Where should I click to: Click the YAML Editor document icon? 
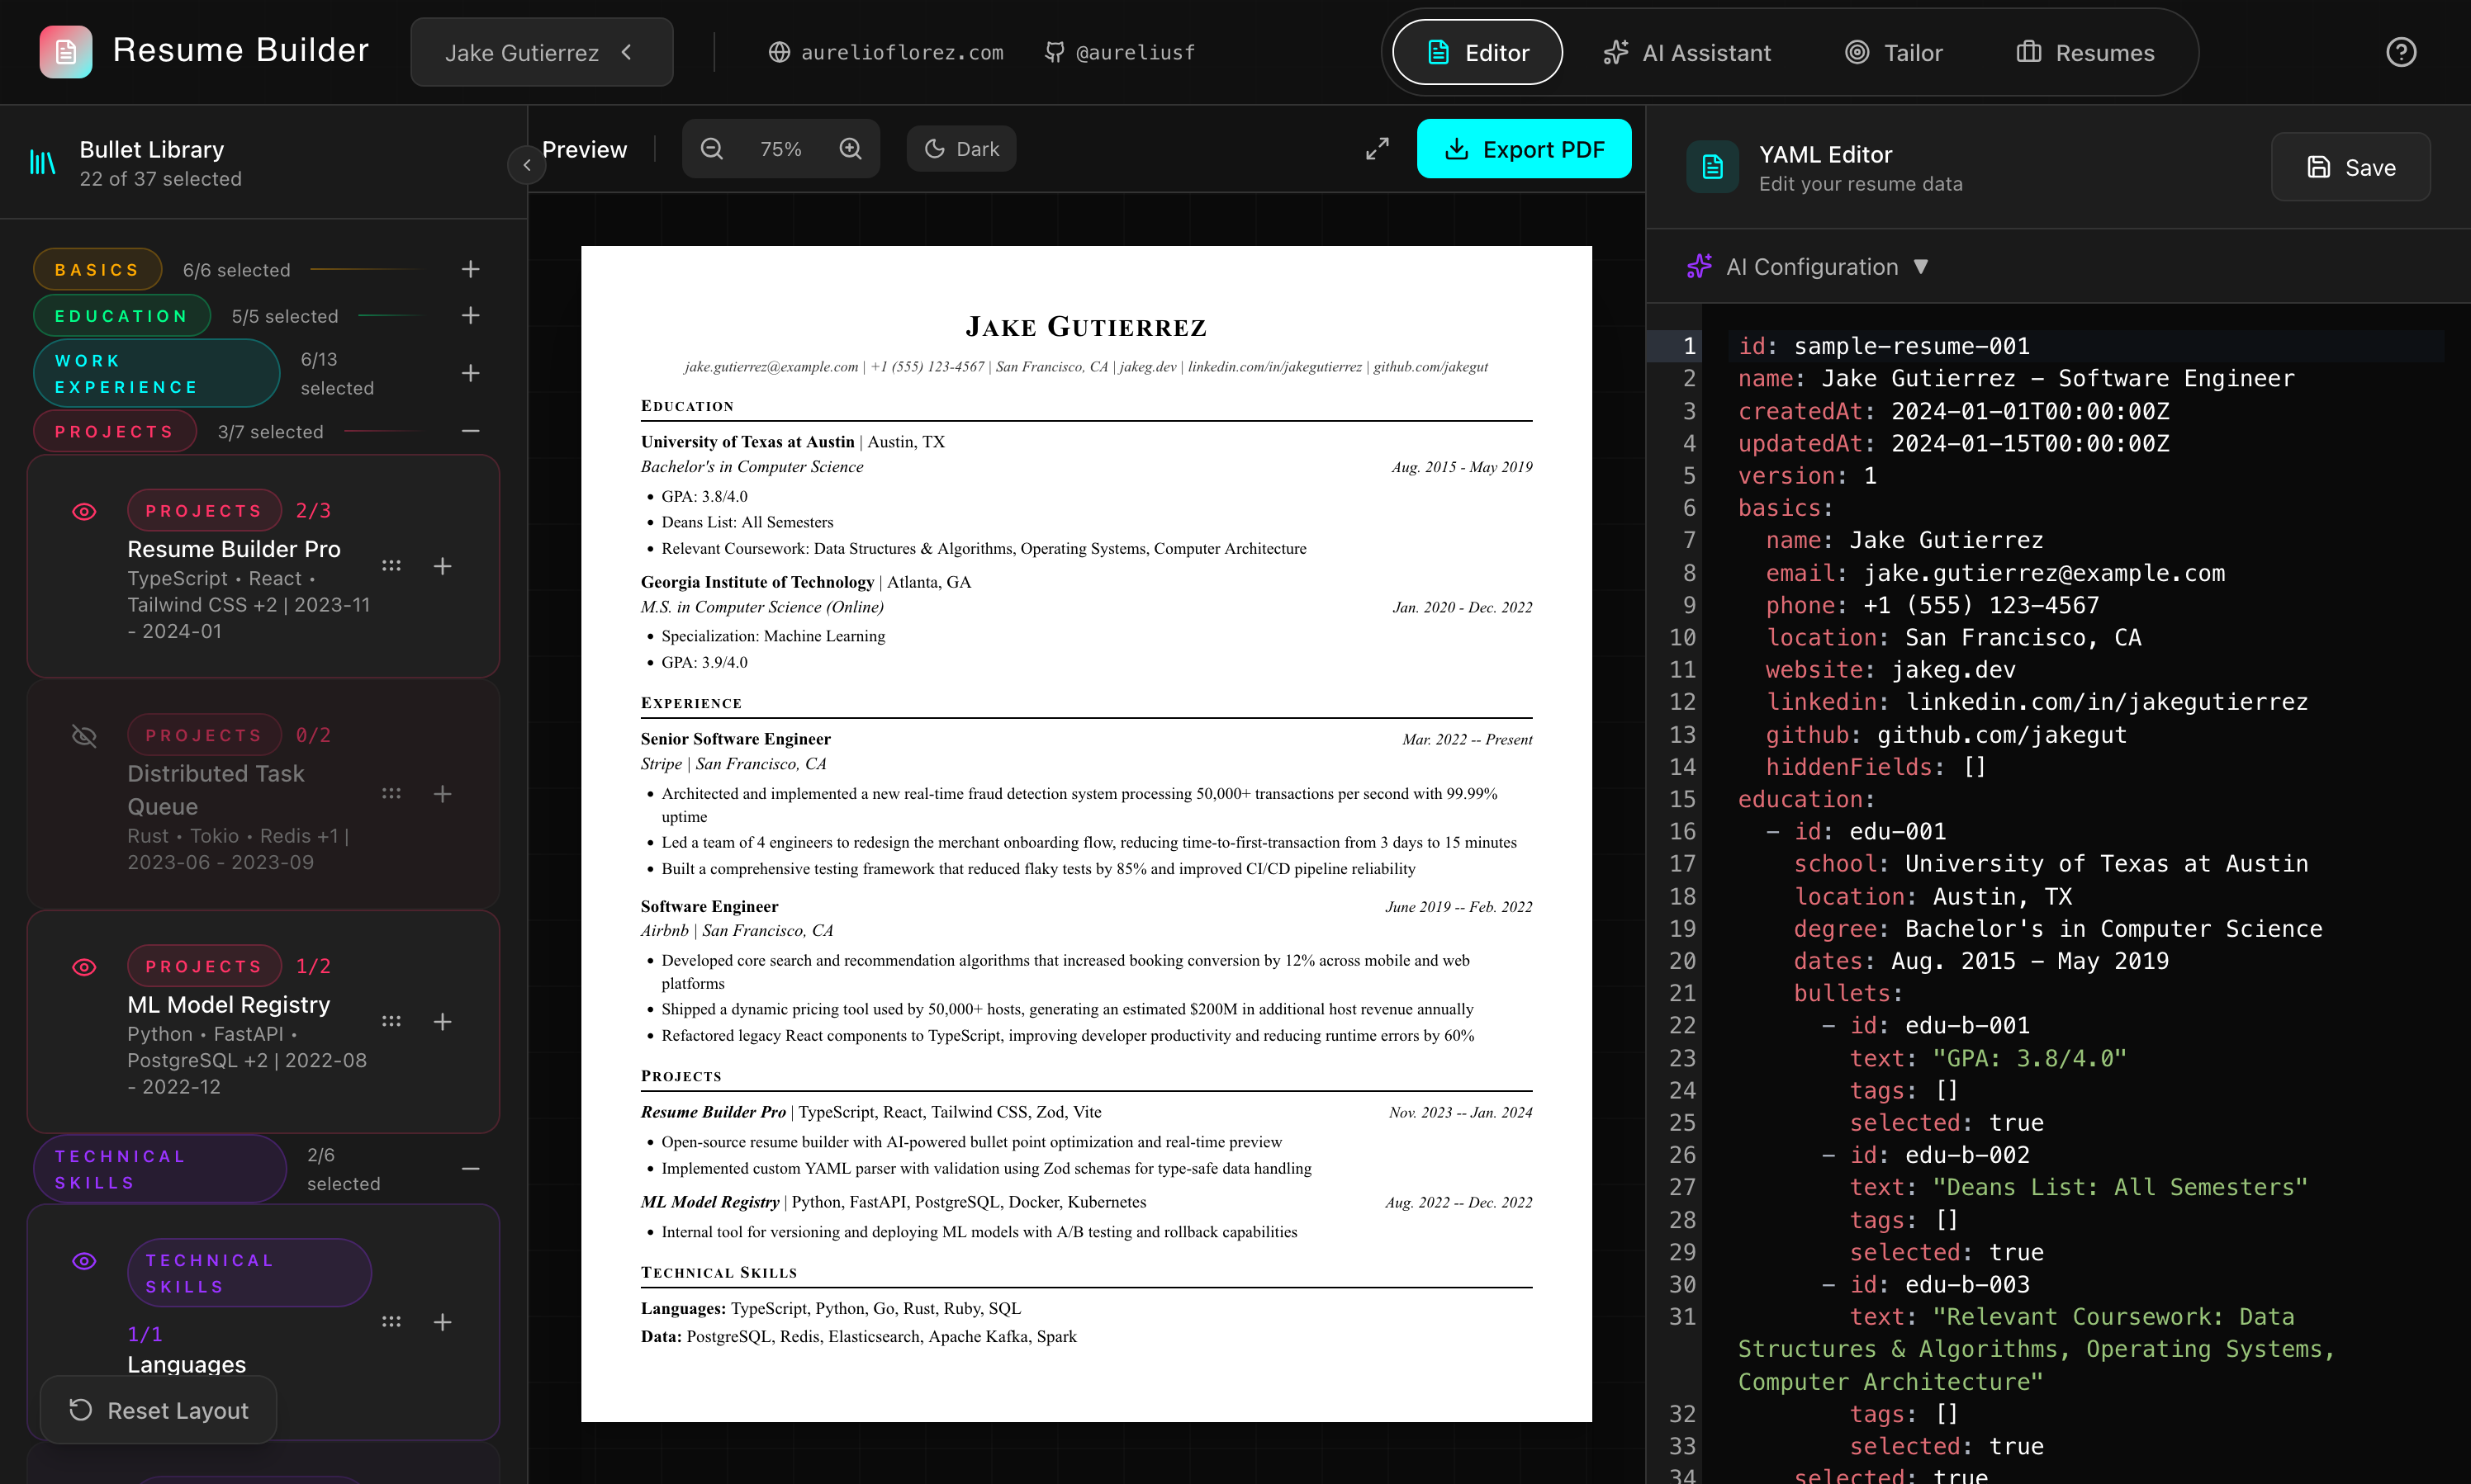click(1712, 167)
